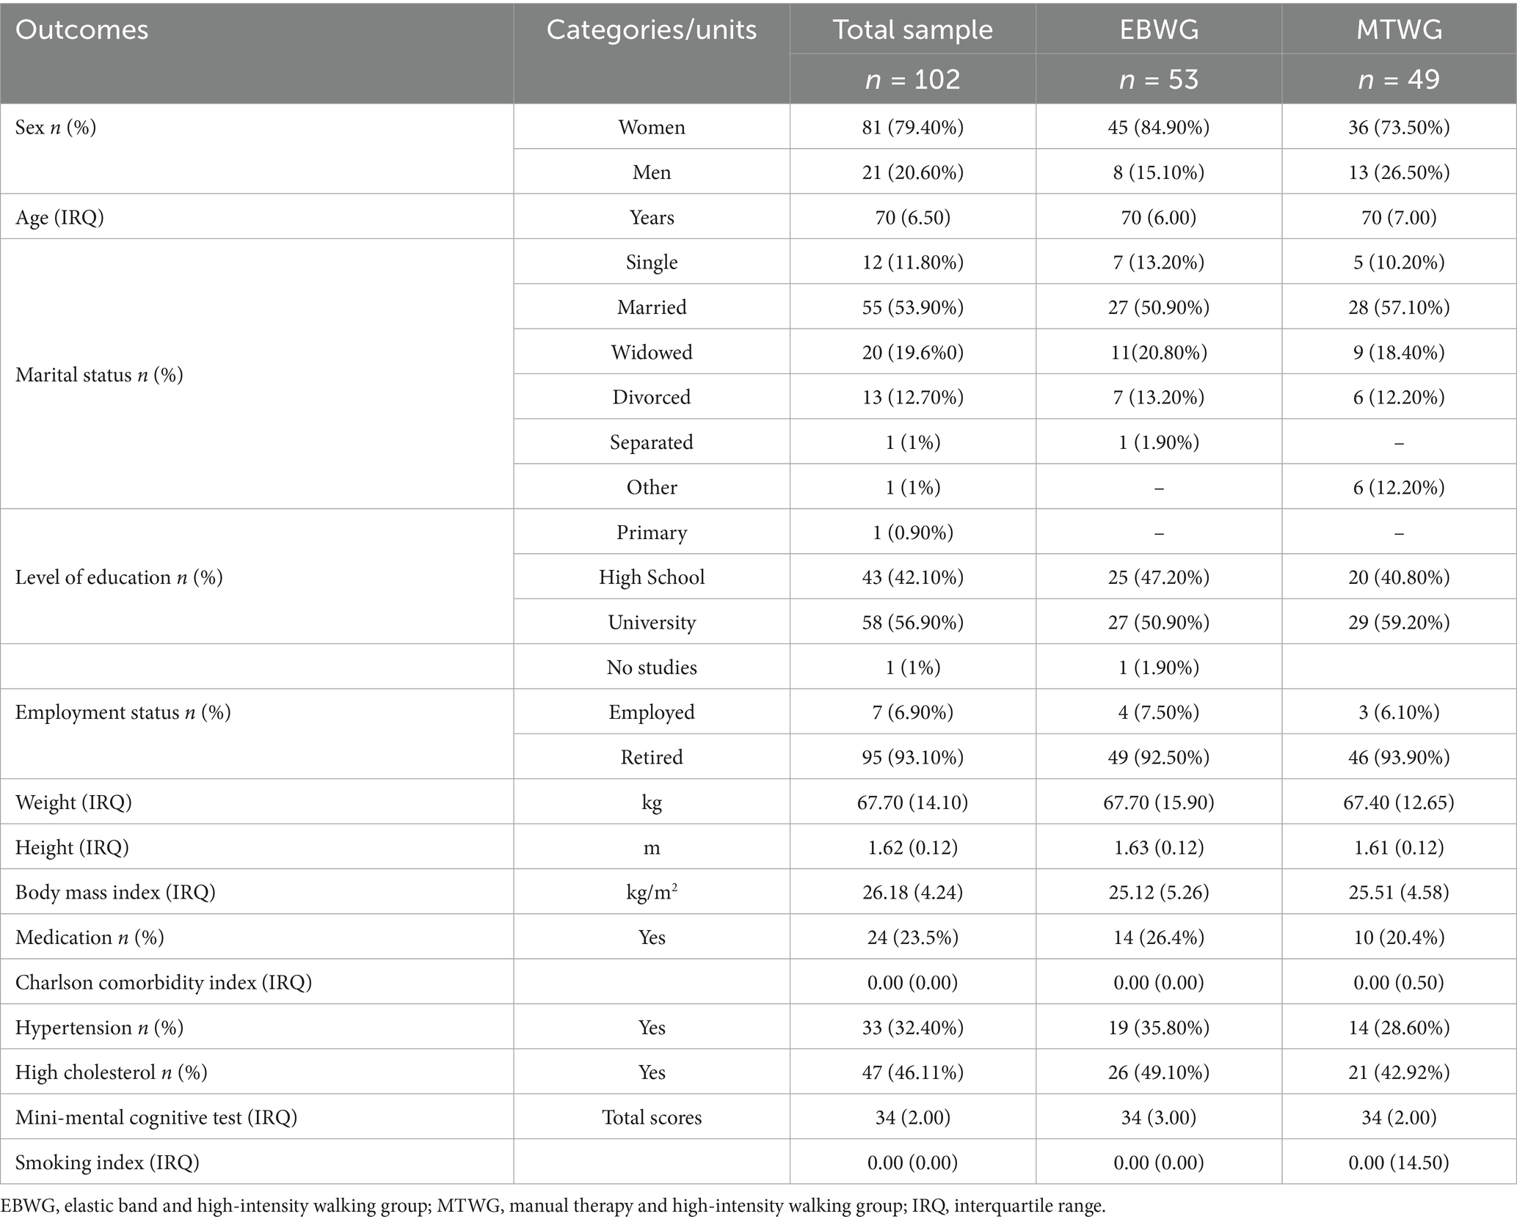Click the High School category cell
The image size is (1517, 1222).
[x=651, y=577]
